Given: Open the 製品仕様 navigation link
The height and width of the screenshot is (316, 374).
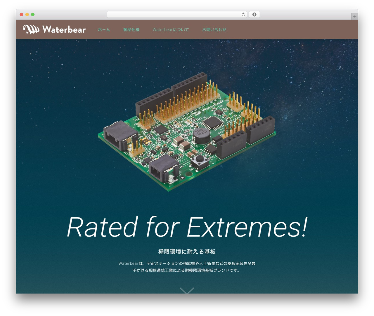Looking at the screenshot, I should (x=131, y=30).
